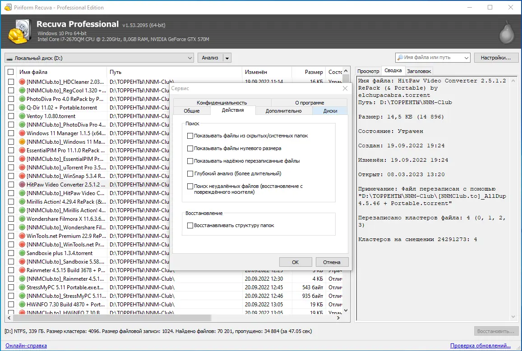Screen dimensions: 522x351
Task: Toggle select-all checkbox in file list header
Action: pos(11,72)
